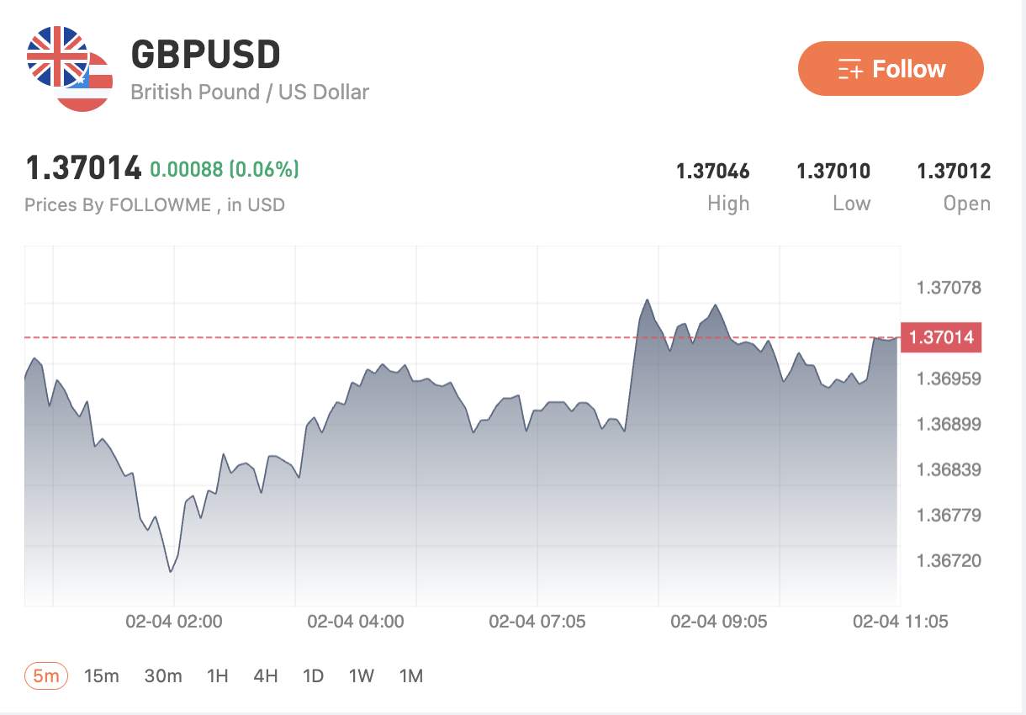
Task: Click the Follow button
Action: click(x=891, y=69)
